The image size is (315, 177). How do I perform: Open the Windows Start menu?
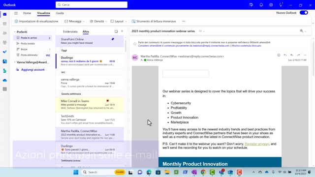pyautogui.click(x=76, y=172)
